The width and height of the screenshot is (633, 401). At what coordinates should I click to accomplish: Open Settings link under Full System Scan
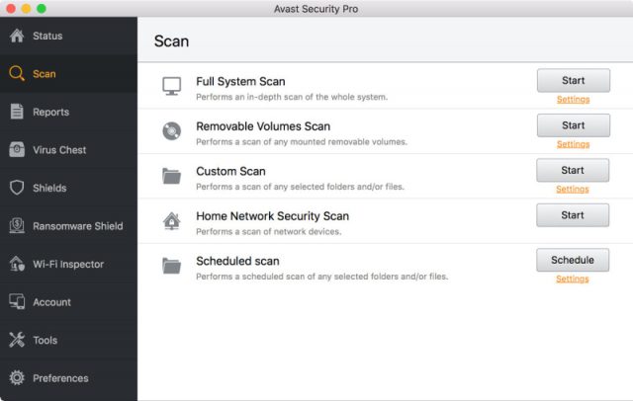pyautogui.click(x=574, y=100)
